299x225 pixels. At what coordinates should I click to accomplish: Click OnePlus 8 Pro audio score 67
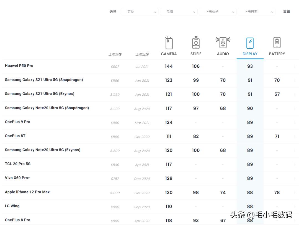pos(223,220)
